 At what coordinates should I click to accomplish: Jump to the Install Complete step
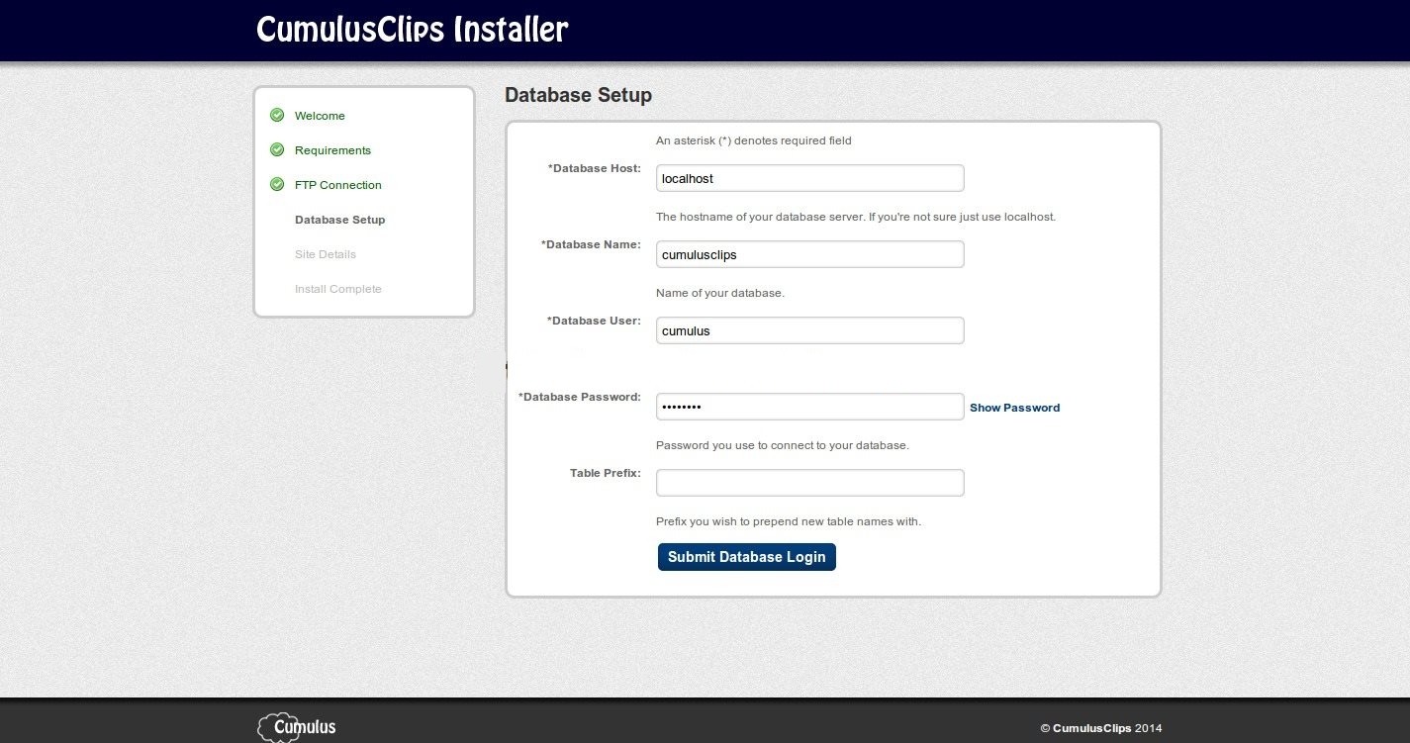click(337, 289)
